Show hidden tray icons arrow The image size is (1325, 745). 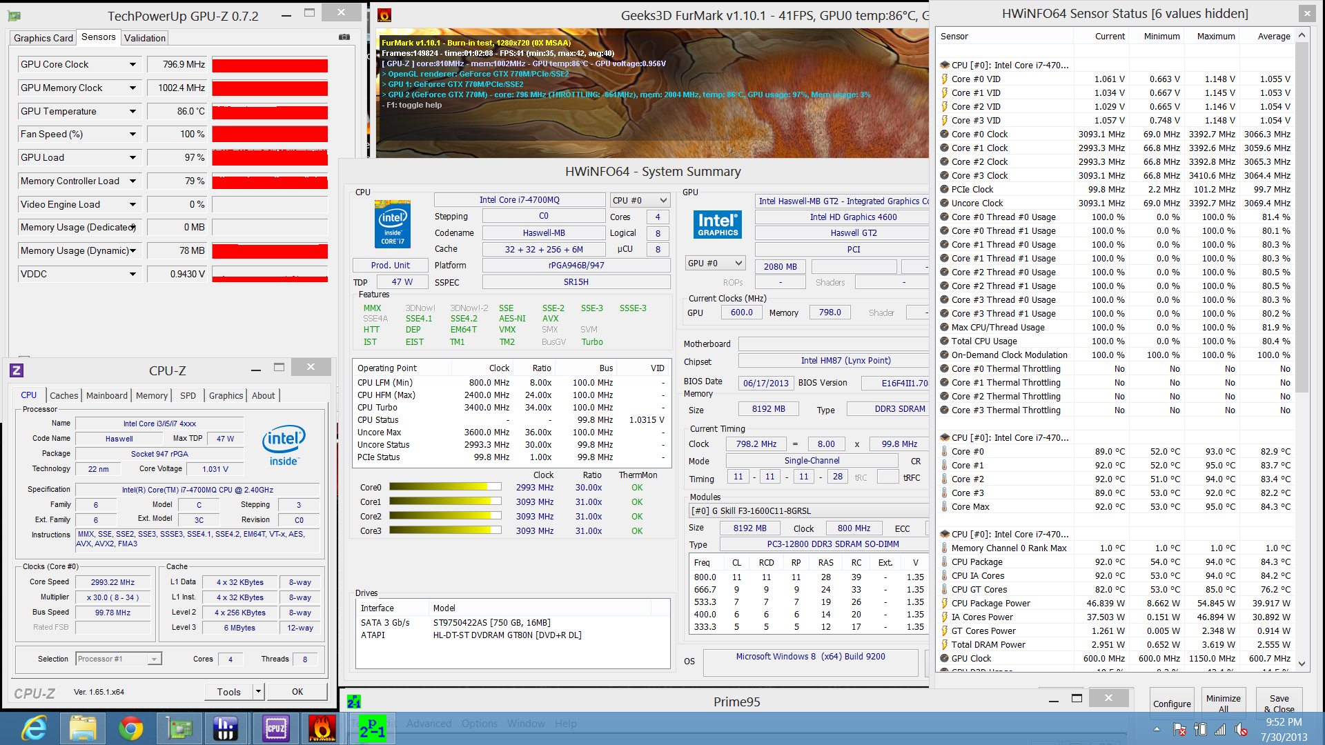point(1157,729)
